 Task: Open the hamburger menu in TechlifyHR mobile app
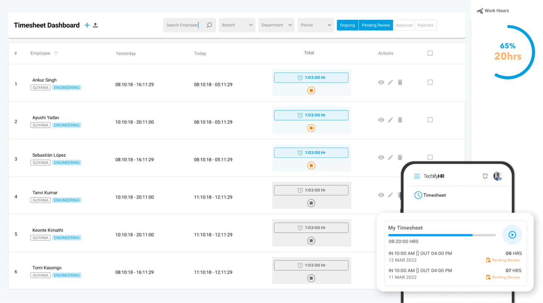click(417, 176)
